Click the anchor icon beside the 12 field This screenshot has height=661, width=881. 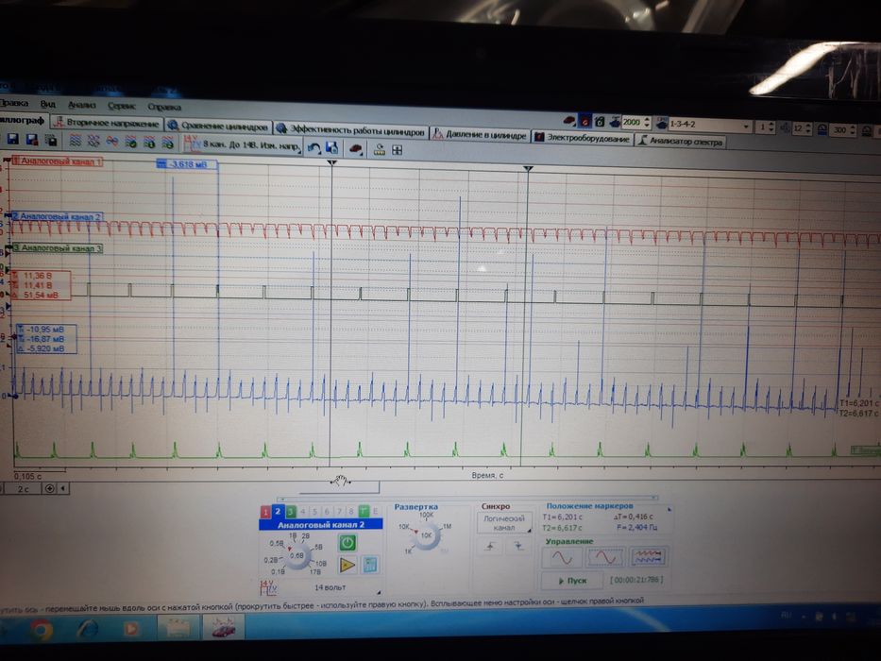tap(785, 127)
